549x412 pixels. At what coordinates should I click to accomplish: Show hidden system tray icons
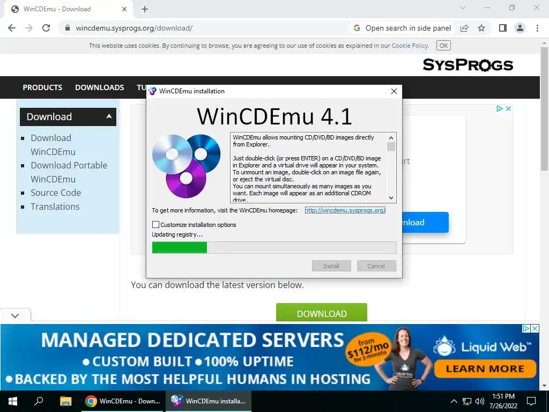[x=454, y=401]
